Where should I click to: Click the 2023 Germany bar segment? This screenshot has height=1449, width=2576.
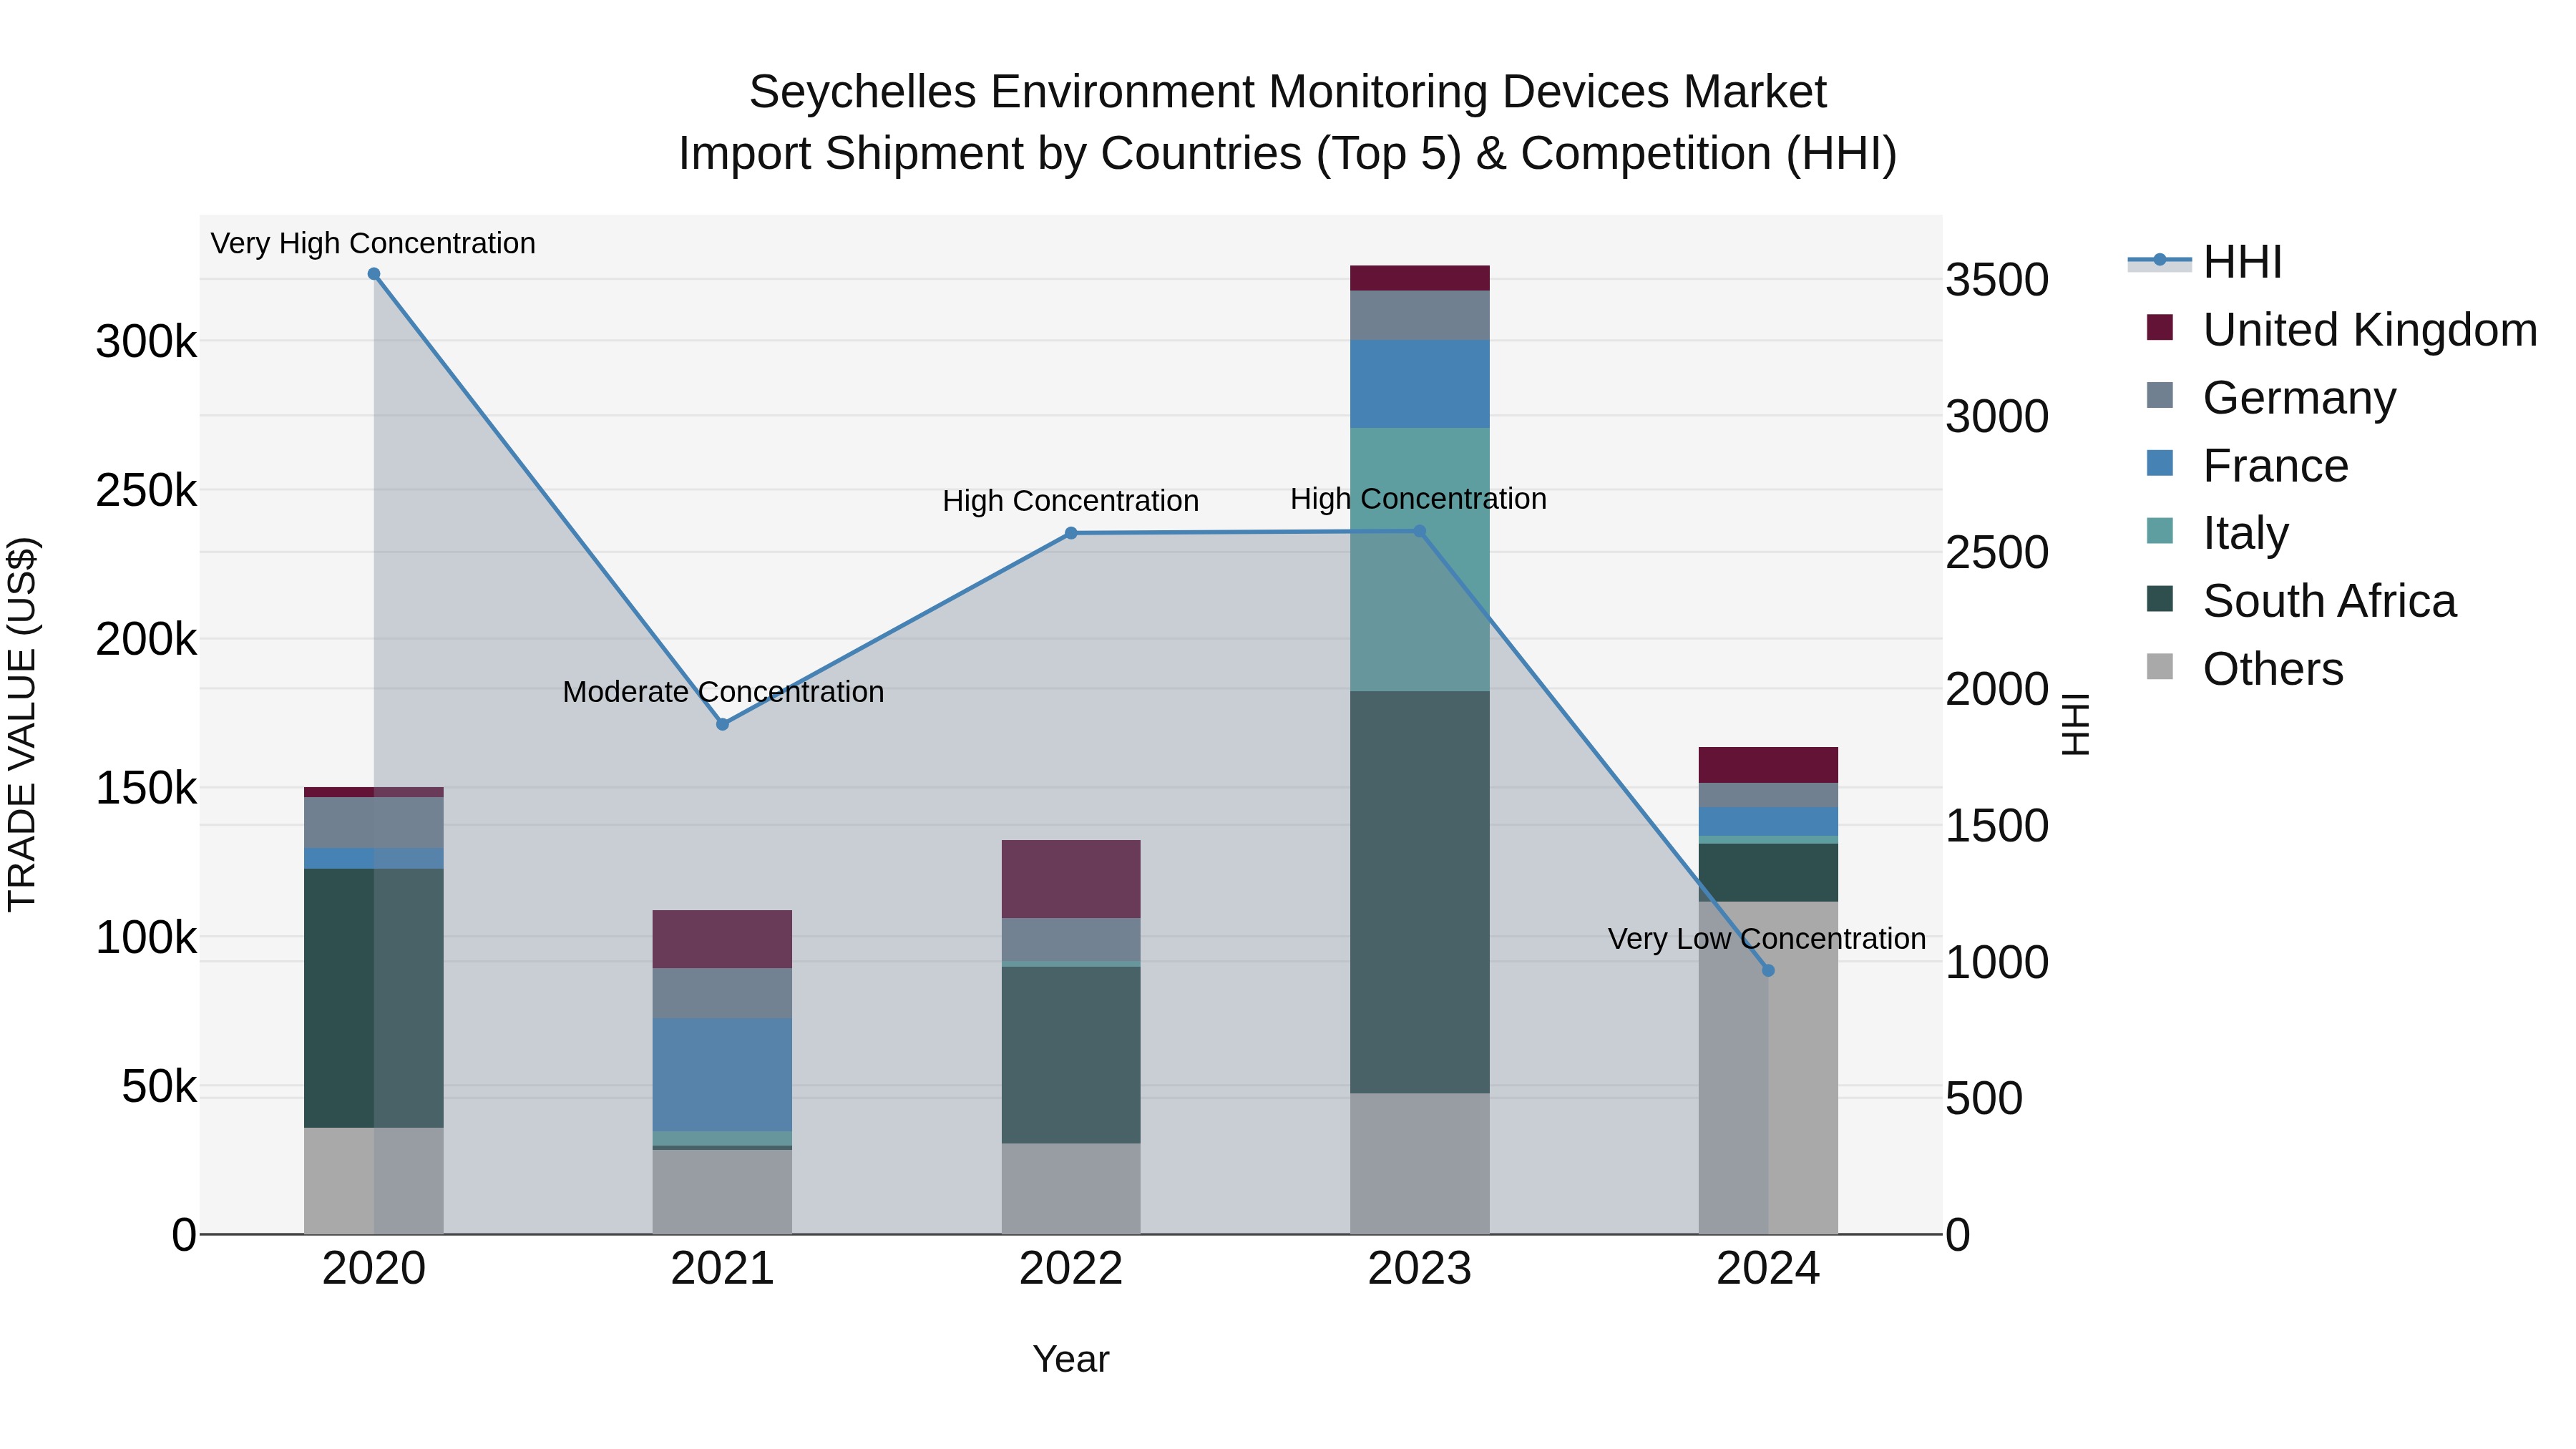[x=1419, y=315]
